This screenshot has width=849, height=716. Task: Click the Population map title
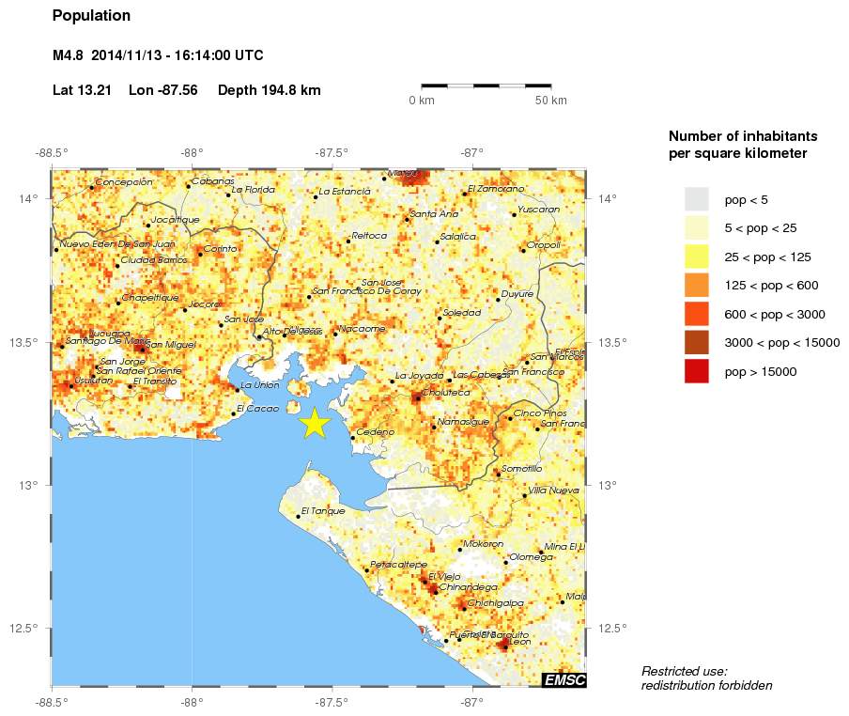[x=91, y=15]
